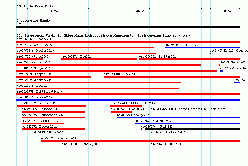Screen dimensions: 248x166
Task: Click the dgv3880n100 (Coe2014) variant label
Action: coord(34,97)
